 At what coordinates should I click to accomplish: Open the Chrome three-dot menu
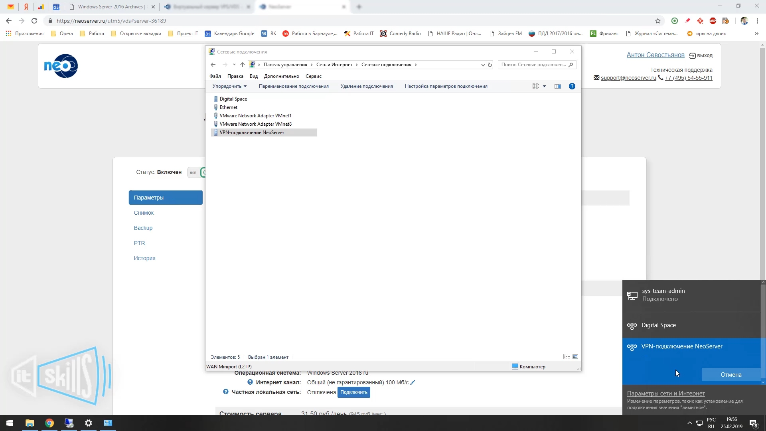(757, 21)
